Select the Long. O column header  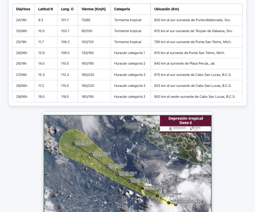pyautogui.click(x=67, y=9)
